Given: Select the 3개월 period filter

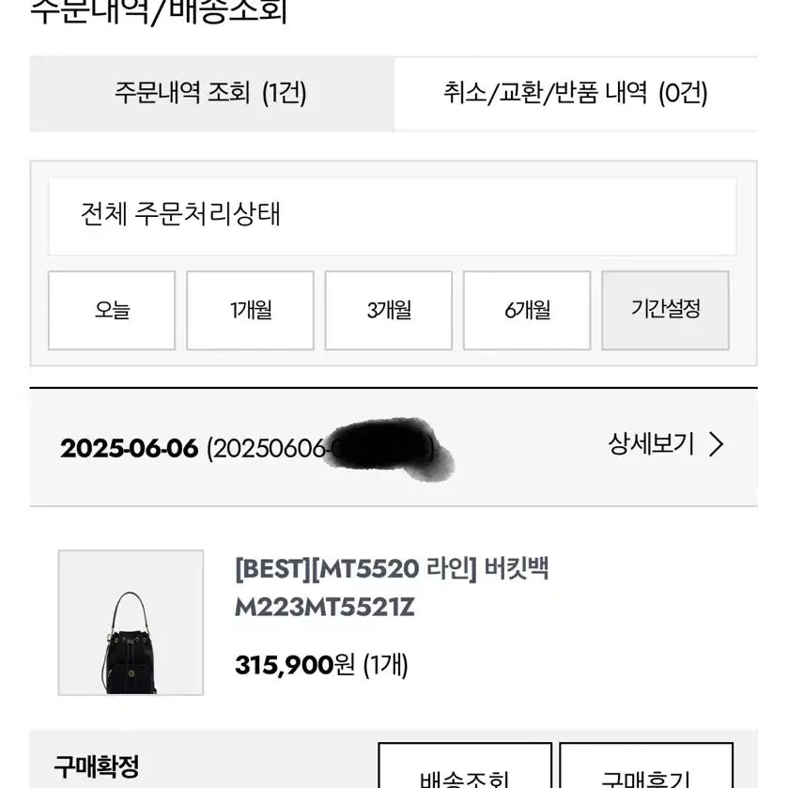Looking at the screenshot, I should (388, 311).
